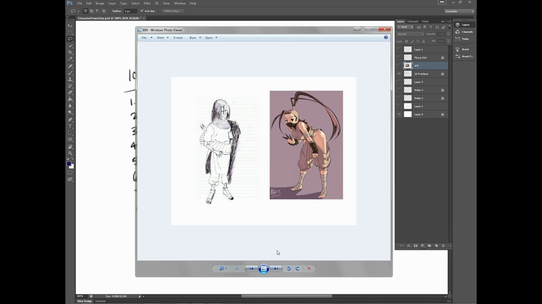Screen dimensions: 542x304
Task: Open the Kind layer filter dropdown
Action: [x=405, y=27]
